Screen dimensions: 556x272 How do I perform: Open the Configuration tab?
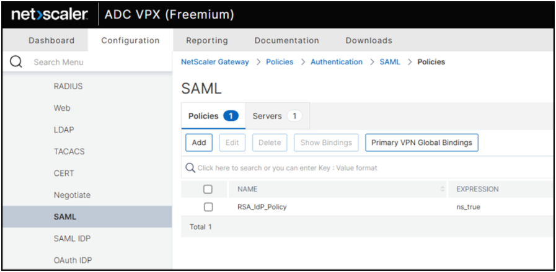(130, 40)
